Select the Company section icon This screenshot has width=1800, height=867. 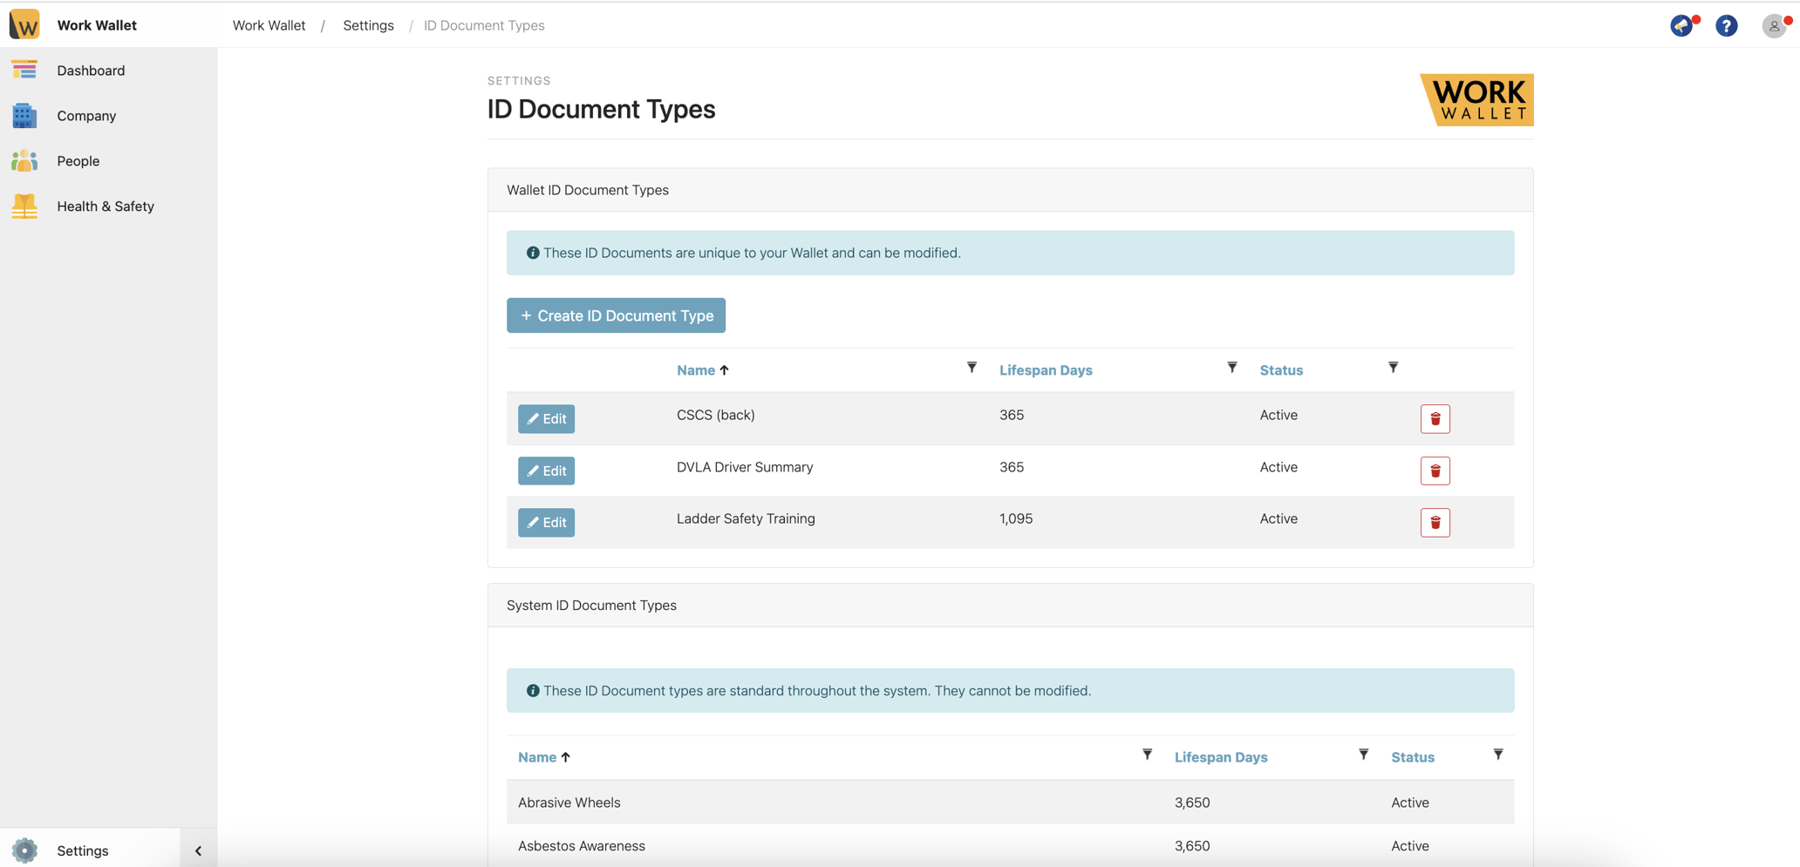pos(24,115)
